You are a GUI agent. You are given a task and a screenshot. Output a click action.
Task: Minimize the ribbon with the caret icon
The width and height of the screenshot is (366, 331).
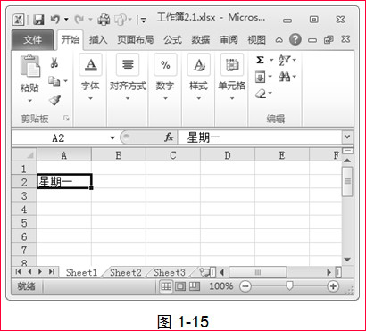click(279, 40)
